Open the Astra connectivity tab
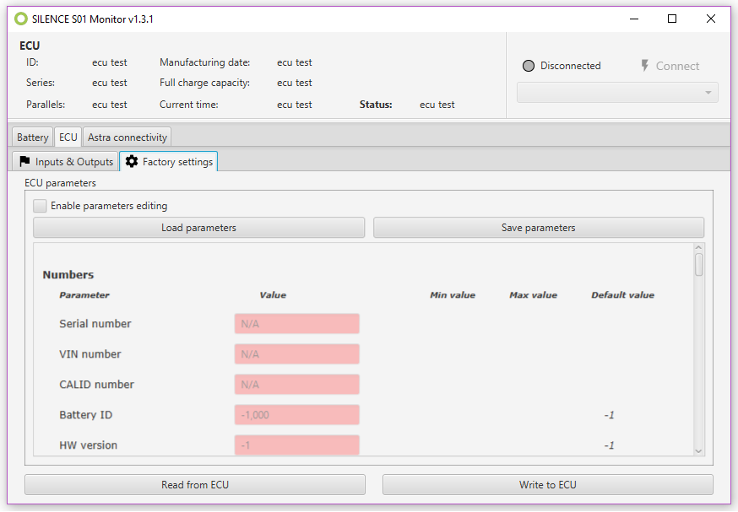 (128, 137)
